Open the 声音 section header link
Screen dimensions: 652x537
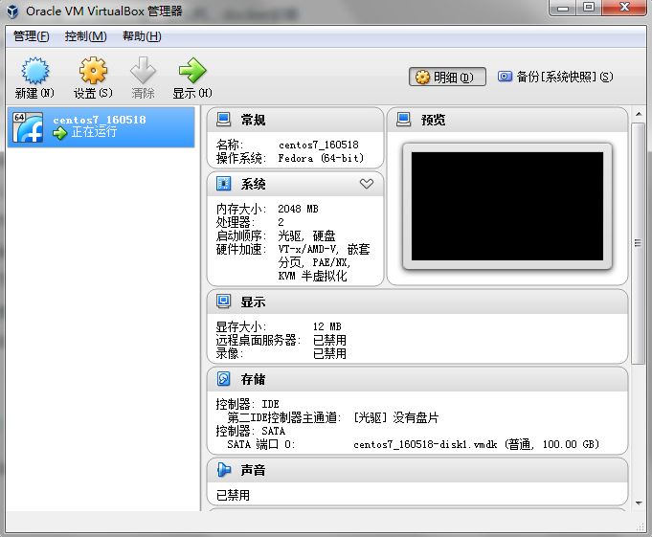coord(253,470)
